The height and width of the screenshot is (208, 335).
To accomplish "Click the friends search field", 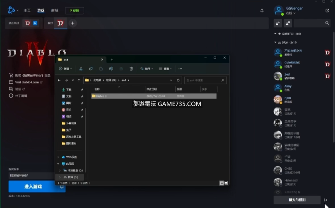I will pyautogui.click(x=312, y=23).
